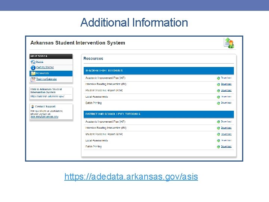Download teacher-level Academic Improvement Plan tutorial

pos(226,78)
